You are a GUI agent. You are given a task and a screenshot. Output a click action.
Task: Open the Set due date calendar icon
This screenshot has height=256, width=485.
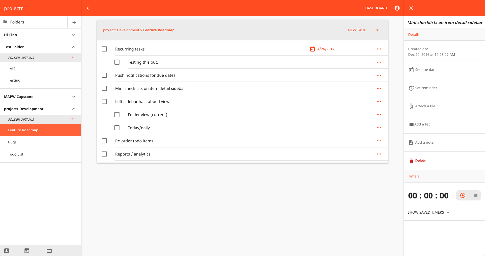click(x=411, y=70)
